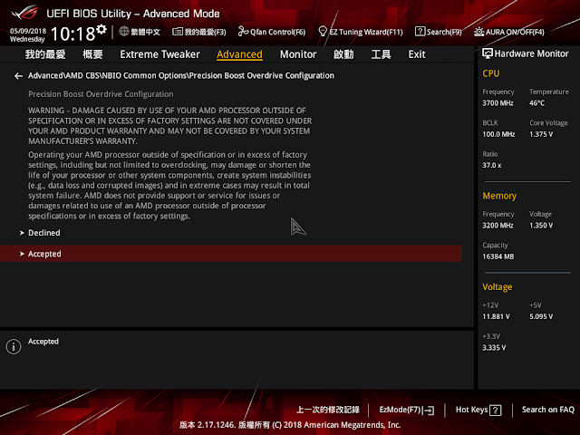
Task: Click the ROG logo icon
Action: 24,12
